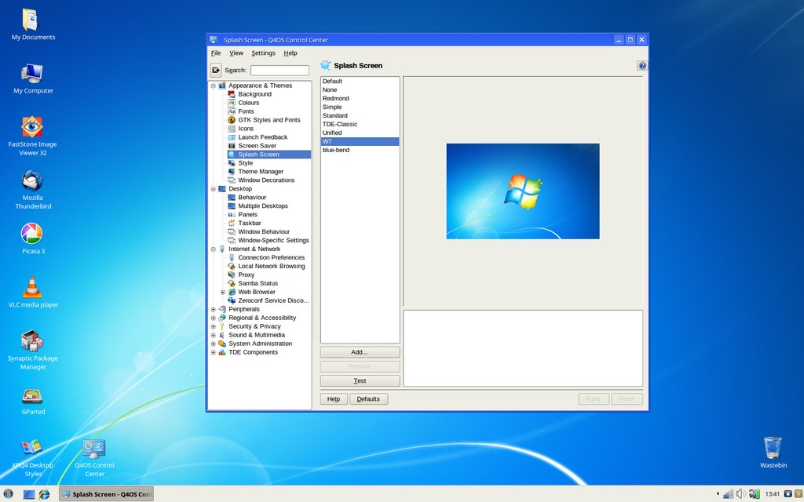Open Synaptic Package Manager desktop icon
Viewport: 804px width, 502px height.
pyautogui.click(x=32, y=341)
